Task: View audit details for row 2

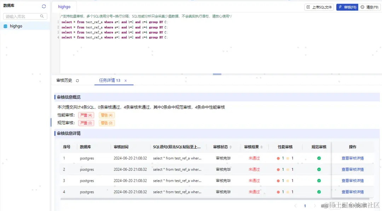Action: 353,169
